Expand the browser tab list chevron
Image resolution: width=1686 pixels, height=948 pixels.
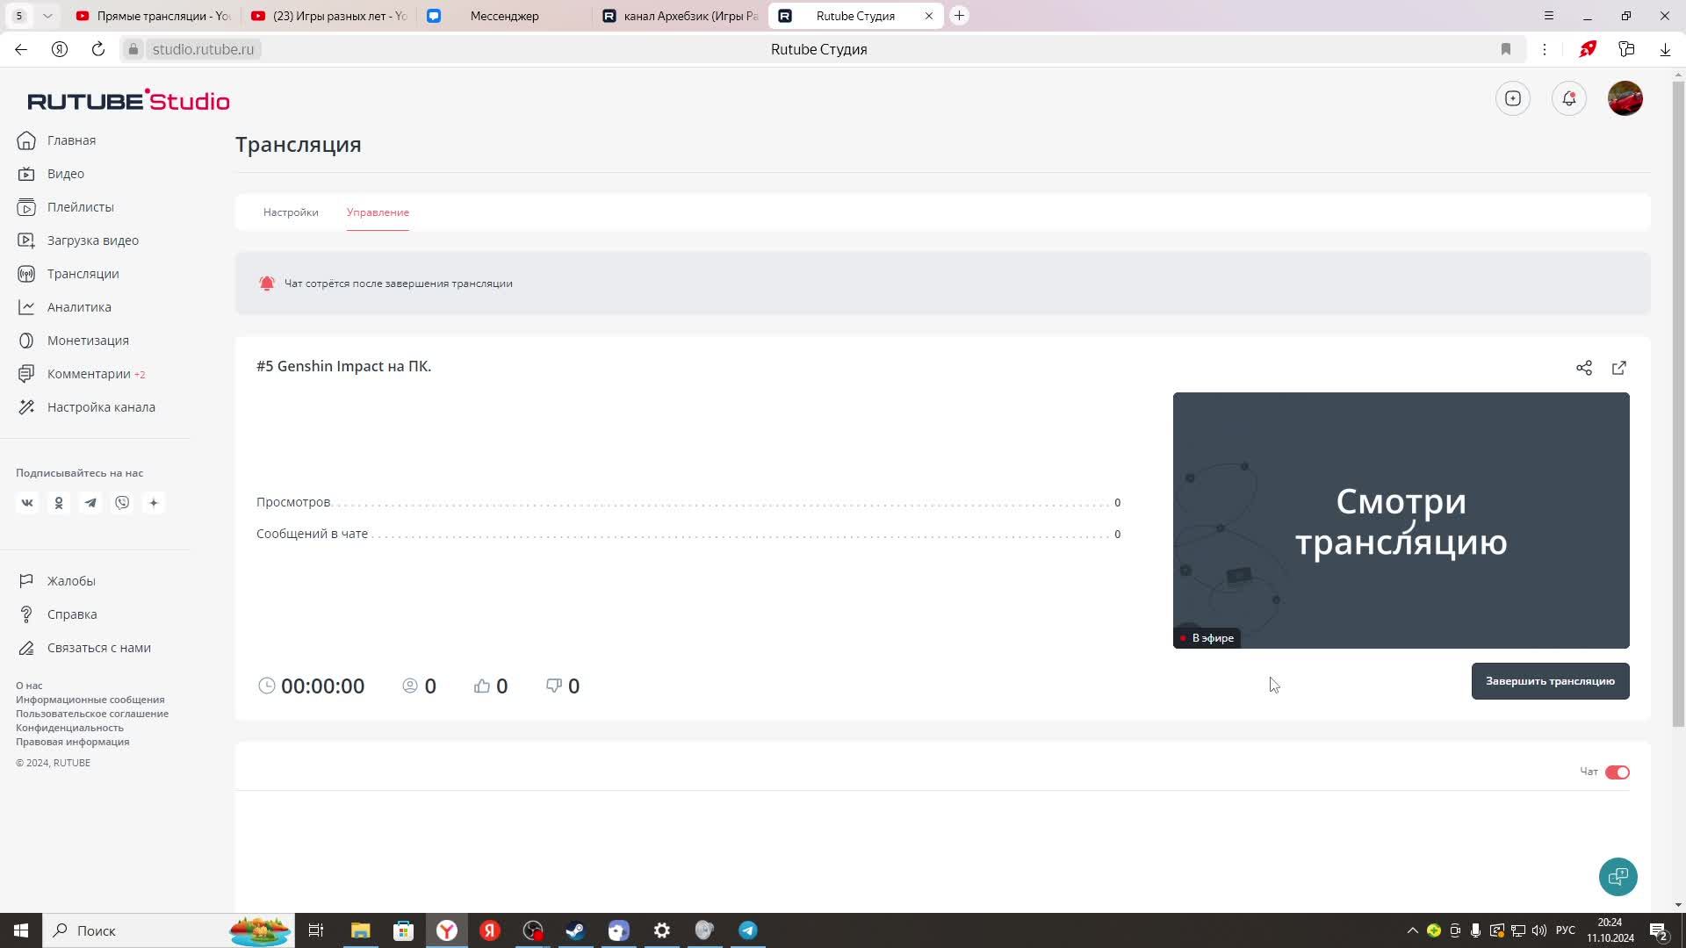coord(47,16)
